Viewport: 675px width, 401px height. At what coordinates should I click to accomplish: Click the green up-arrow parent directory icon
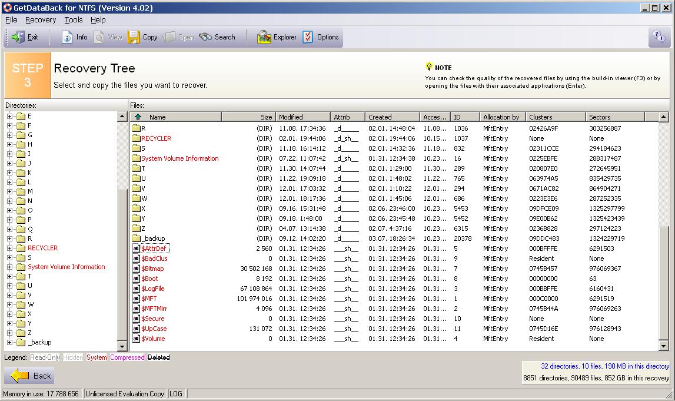pyautogui.click(x=138, y=117)
